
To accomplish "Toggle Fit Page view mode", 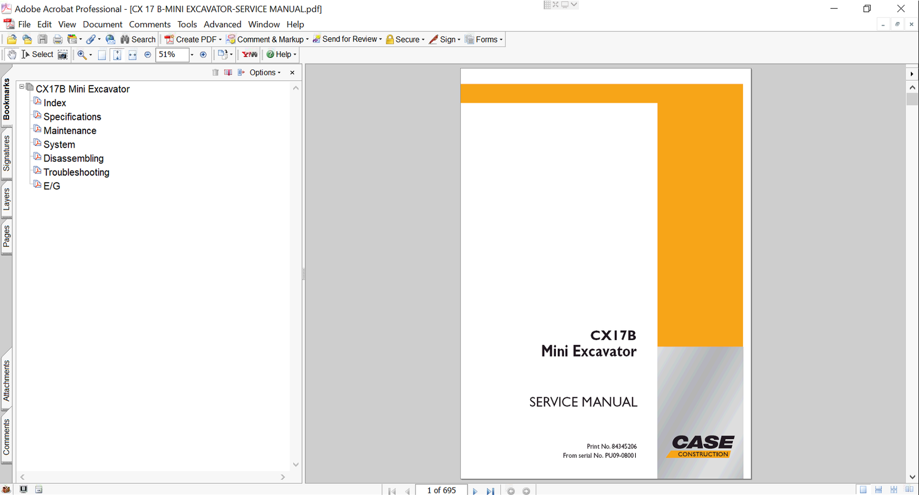I will pyautogui.click(x=117, y=55).
